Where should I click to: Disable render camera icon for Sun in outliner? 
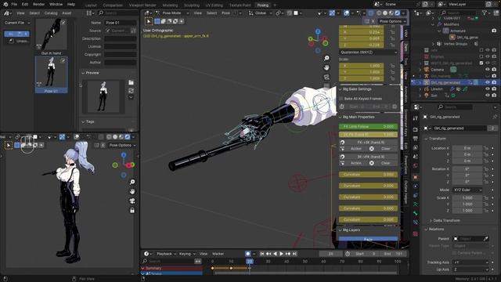coord(494,96)
